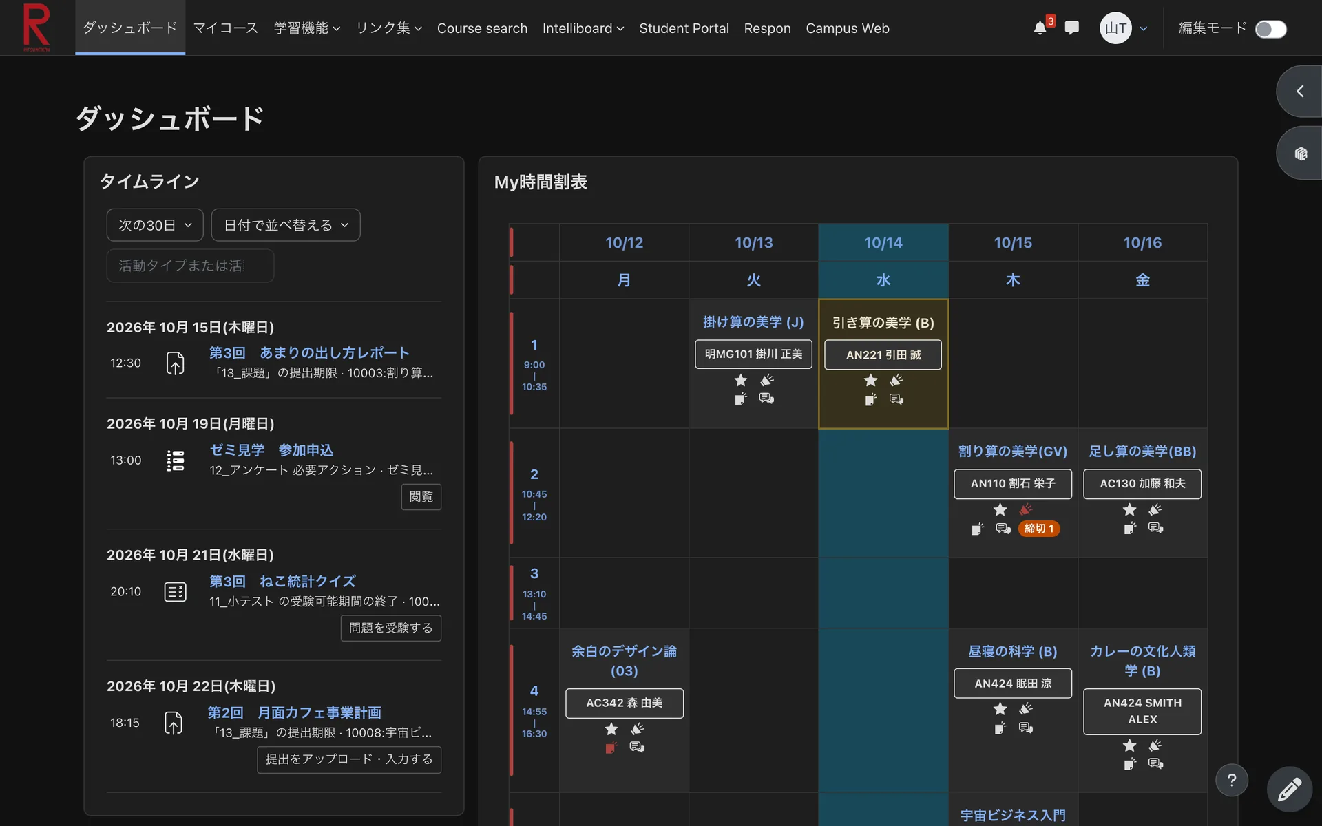Viewport: 1322px width, 826px height.
Task: Go to マイコース in top navigation
Action: click(226, 28)
